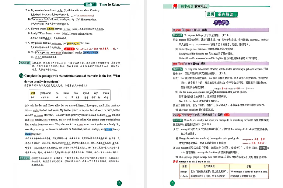The image size is (283, 188).
Task: Click the word "stay" in the verb box
Action: pos(96,93)
